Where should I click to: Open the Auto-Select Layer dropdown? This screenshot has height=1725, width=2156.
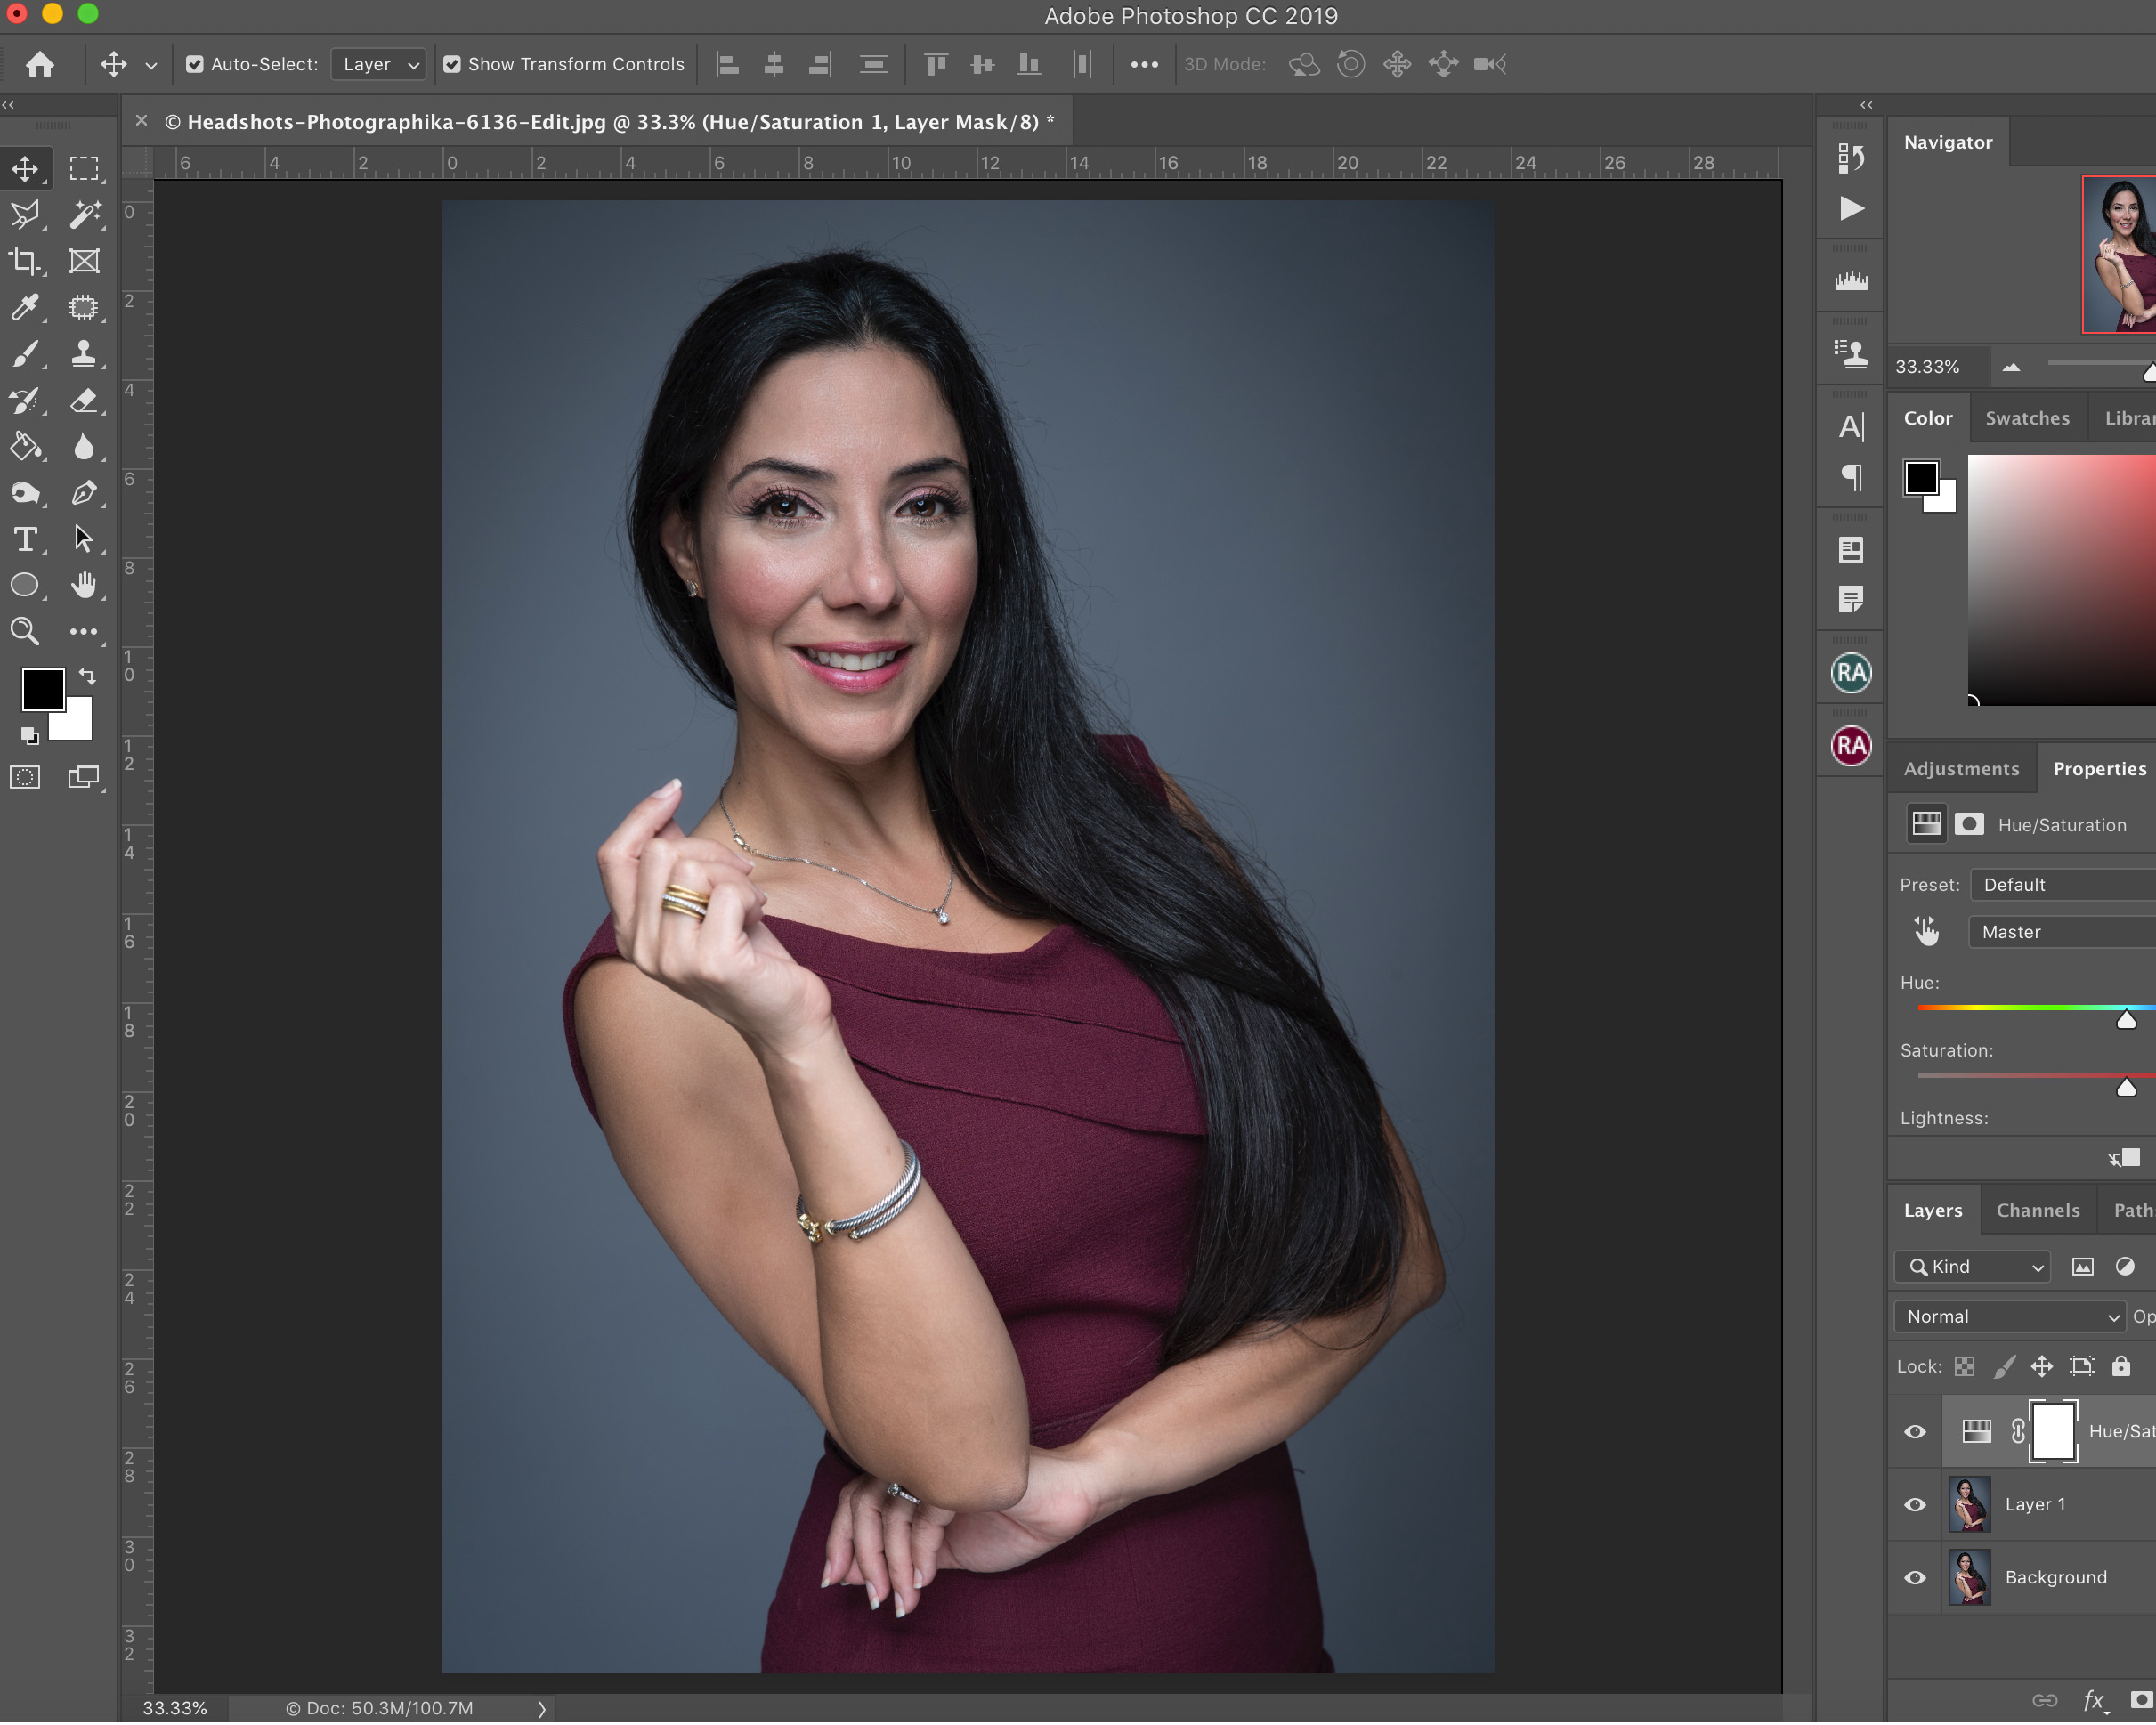pyautogui.click(x=378, y=64)
